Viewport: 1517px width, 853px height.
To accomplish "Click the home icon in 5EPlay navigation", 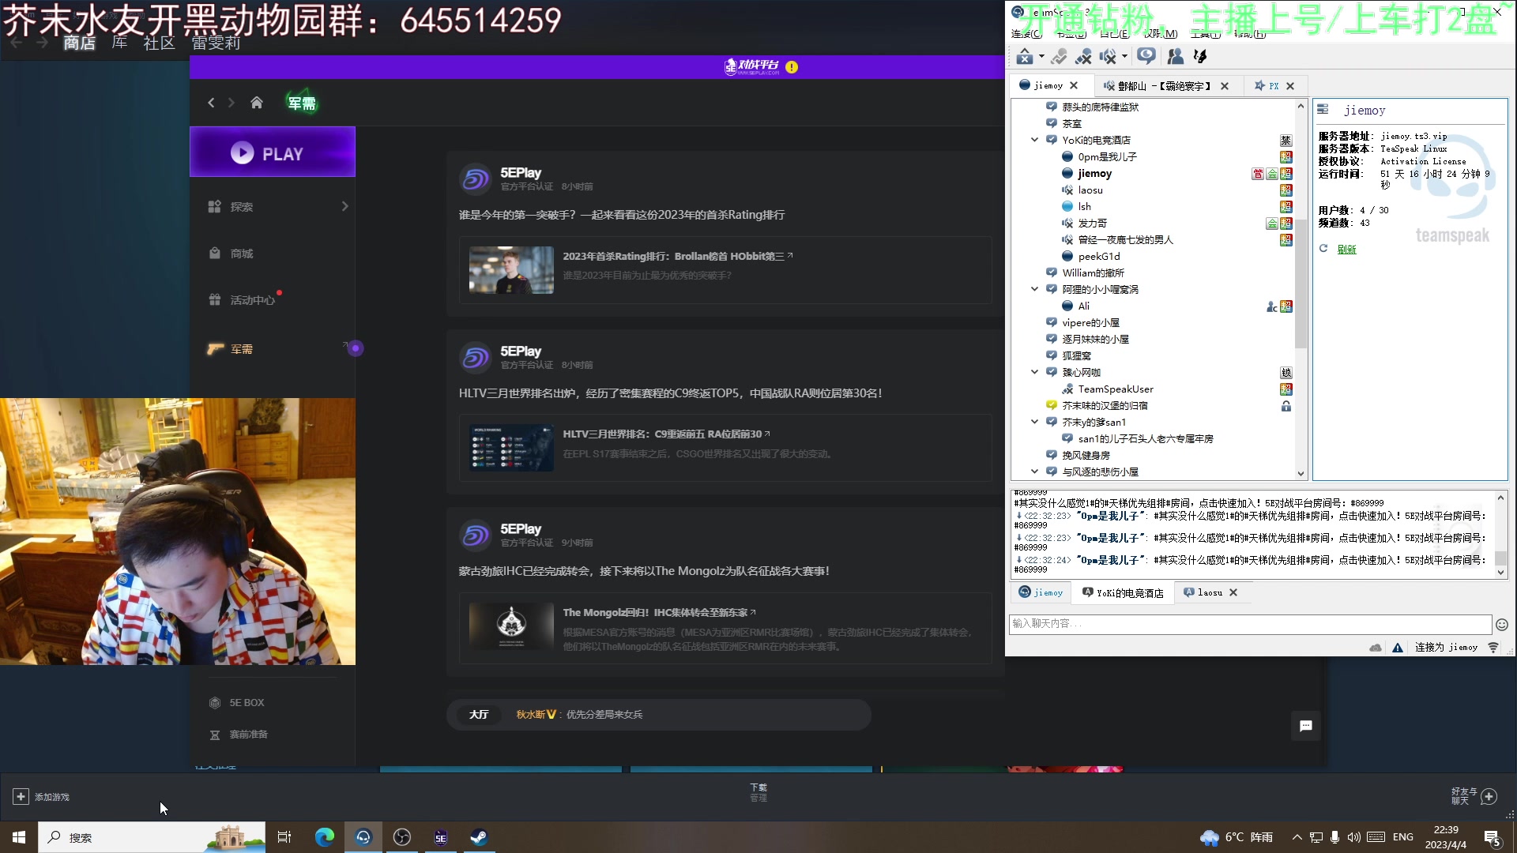I will (x=256, y=103).
